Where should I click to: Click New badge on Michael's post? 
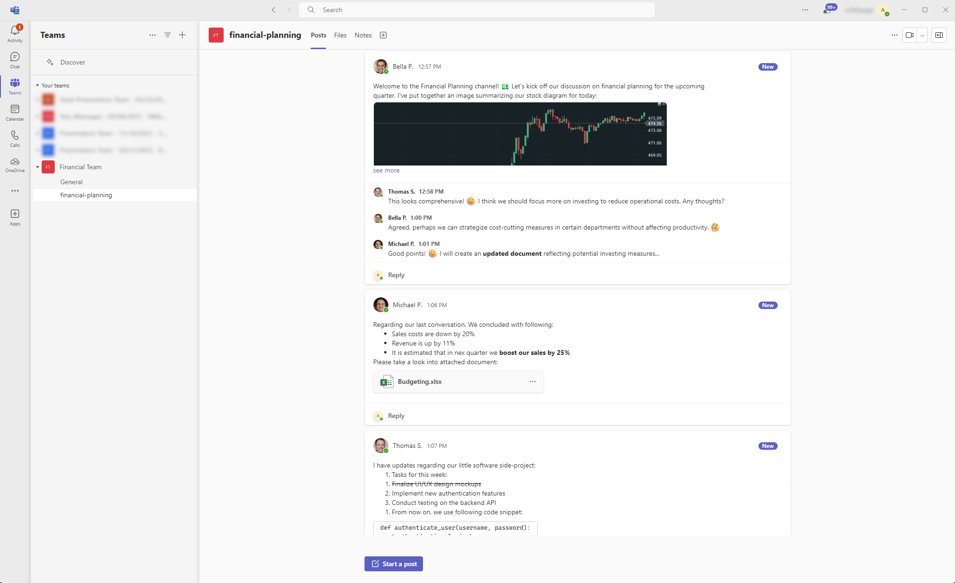pyautogui.click(x=768, y=305)
